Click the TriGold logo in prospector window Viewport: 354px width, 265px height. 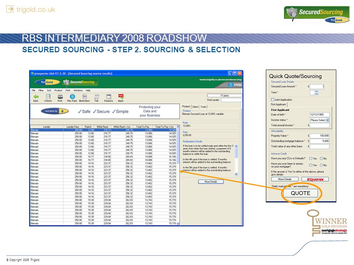pyautogui.click(x=47, y=82)
